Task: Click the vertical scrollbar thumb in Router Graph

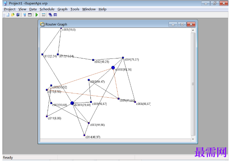Action: click(193, 84)
